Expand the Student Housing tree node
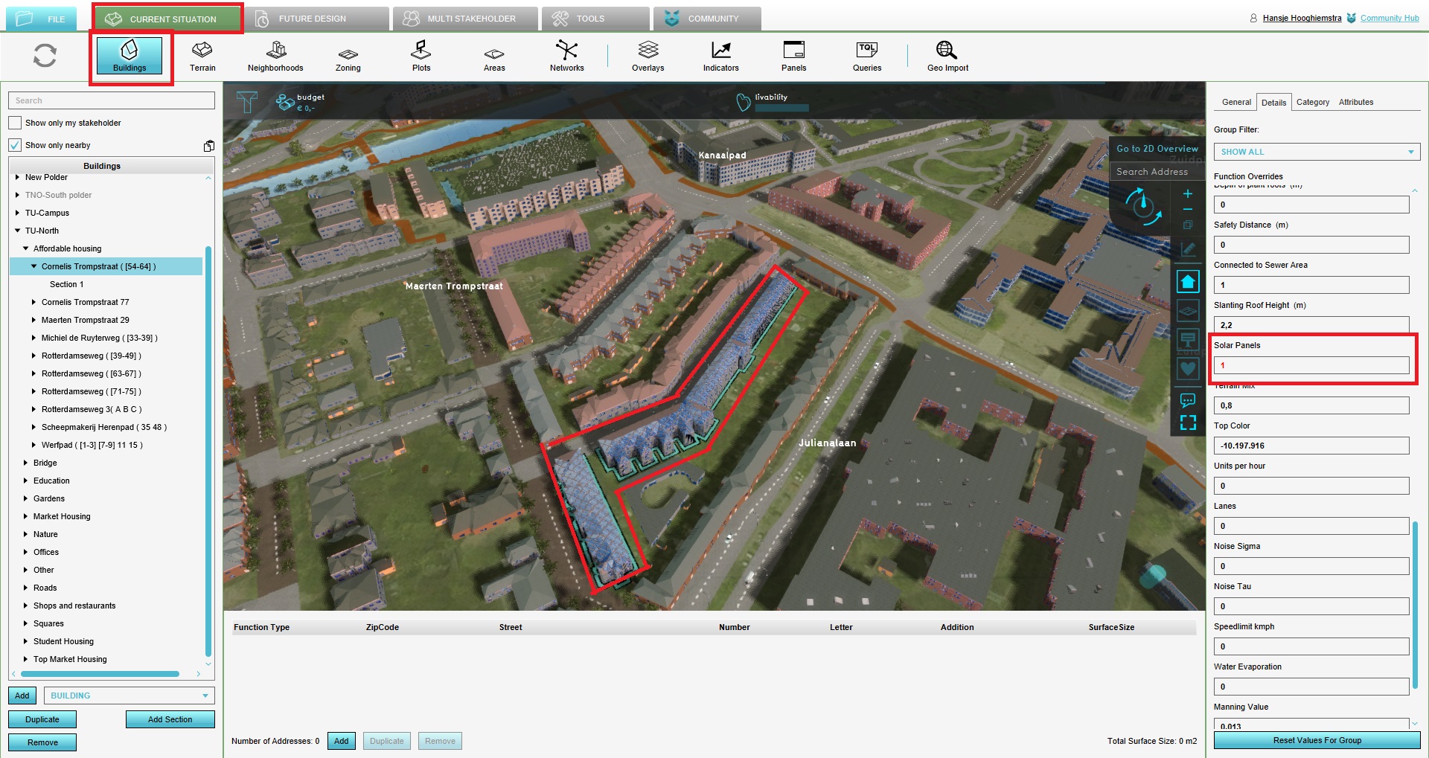1429x758 pixels. [x=26, y=641]
